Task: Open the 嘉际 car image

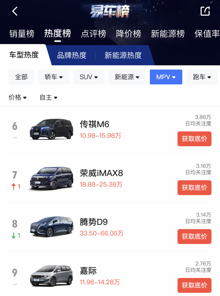Action: point(51,276)
